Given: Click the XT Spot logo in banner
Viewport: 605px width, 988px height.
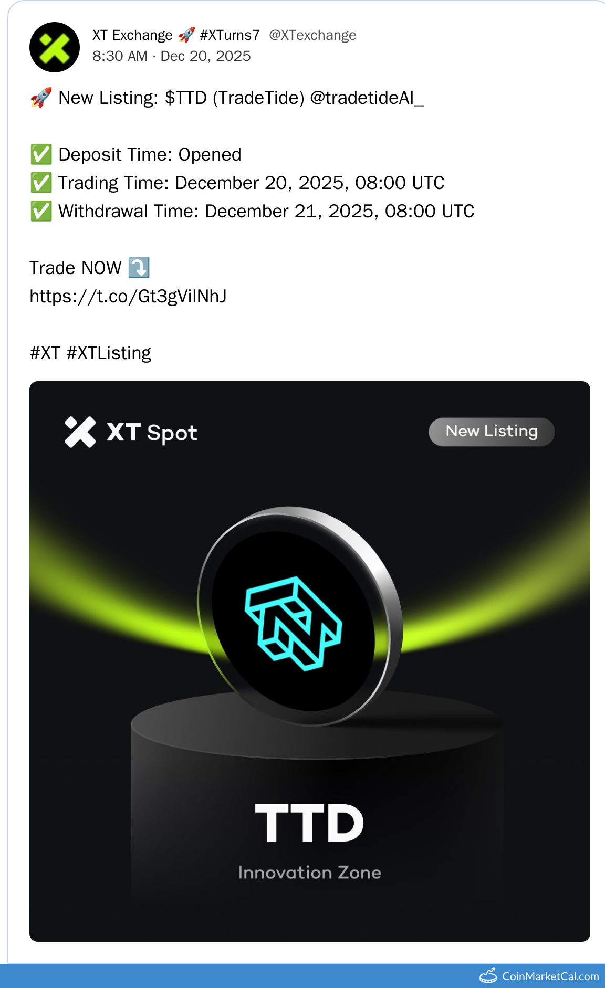Looking at the screenshot, I should [x=131, y=432].
